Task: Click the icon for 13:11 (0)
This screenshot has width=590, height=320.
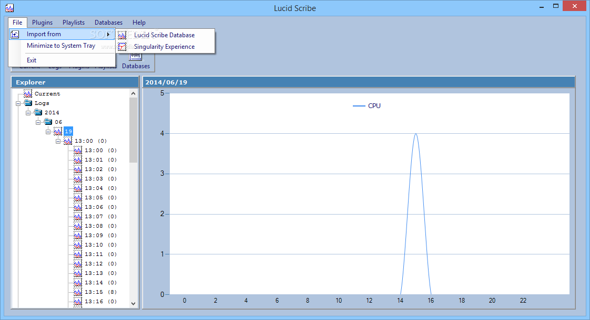Action: 78,254
